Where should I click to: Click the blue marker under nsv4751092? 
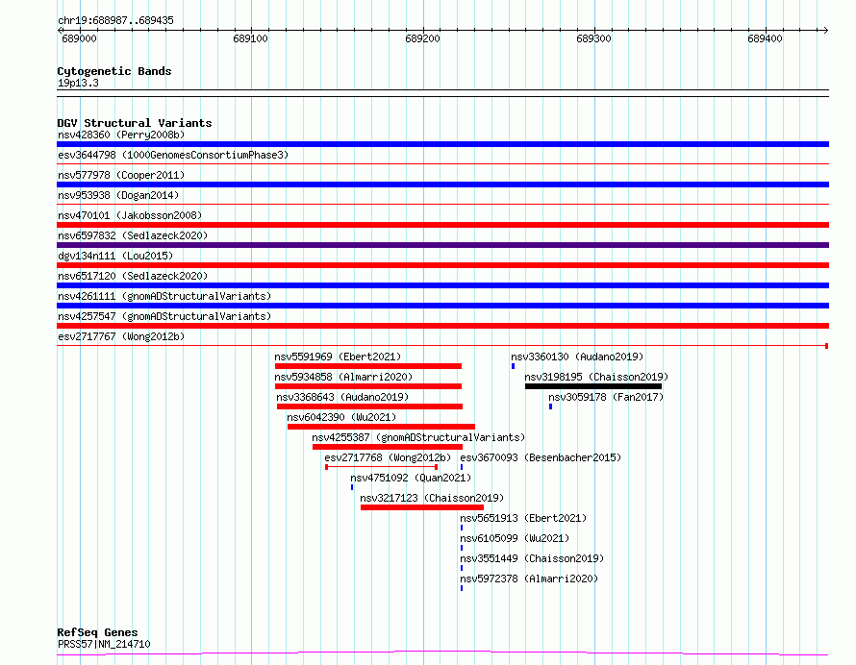point(352,487)
